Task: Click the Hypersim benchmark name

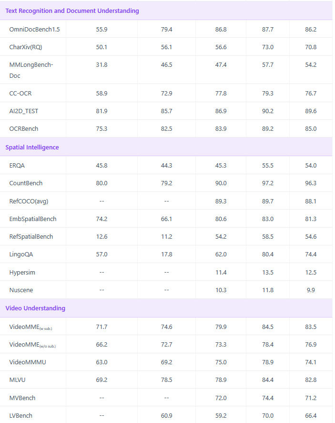Action: [x=22, y=272]
